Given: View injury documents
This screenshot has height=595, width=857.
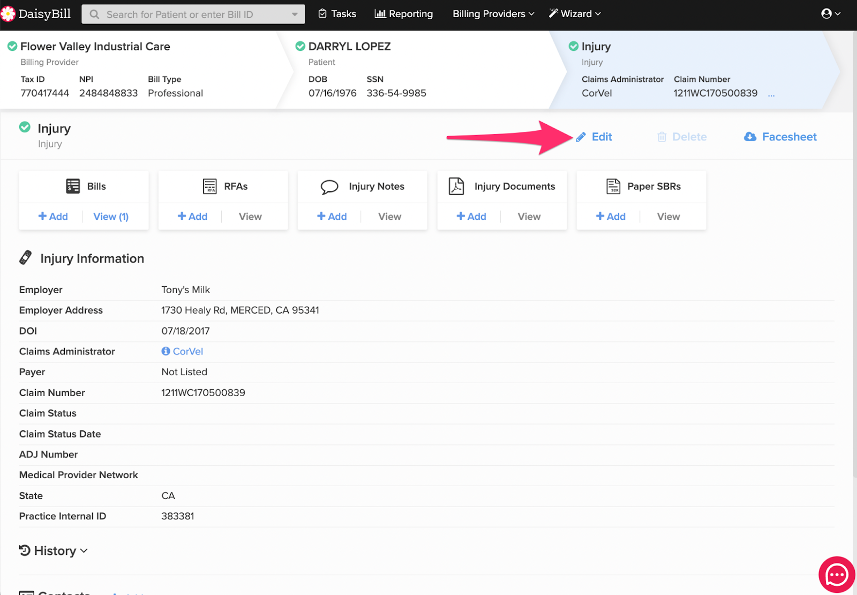Looking at the screenshot, I should (x=529, y=217).
